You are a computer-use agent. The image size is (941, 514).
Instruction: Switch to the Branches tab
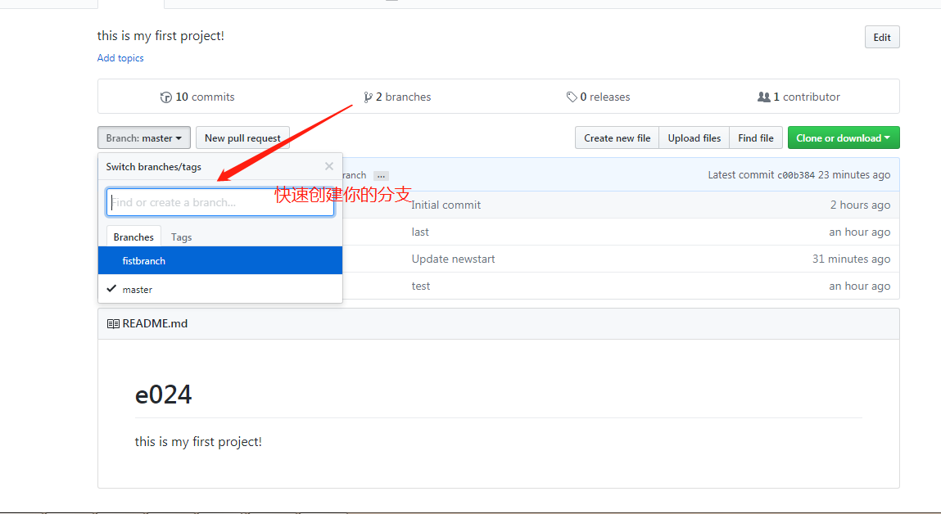(133, 237)
